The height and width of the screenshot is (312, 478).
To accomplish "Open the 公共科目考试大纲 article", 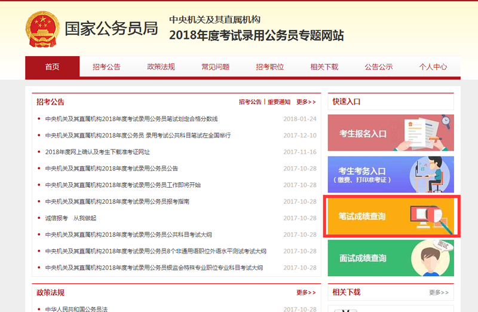I will [x=128, y=234].
